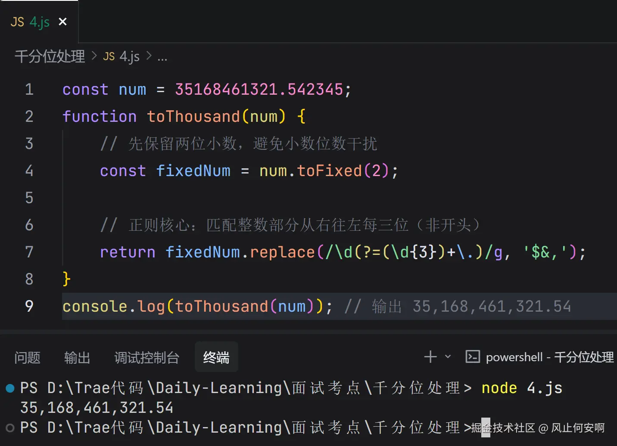
Task: Open the launch profile dropdown beside plus
Action: tap(448, 357)
